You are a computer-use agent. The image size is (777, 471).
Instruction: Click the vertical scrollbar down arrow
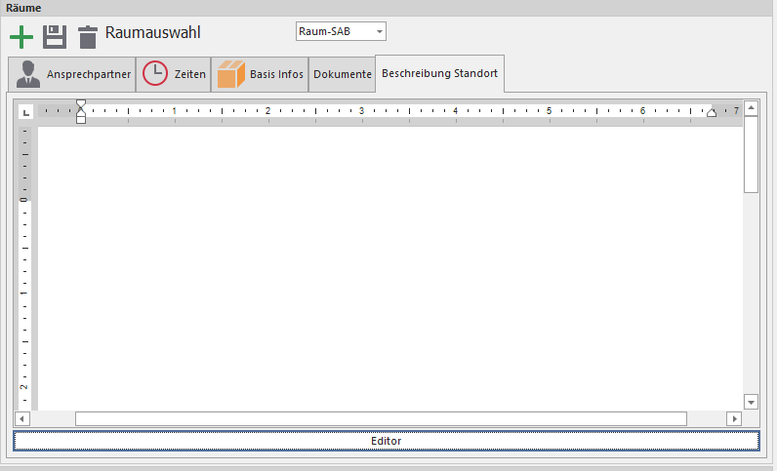click(x=751, y=402)
